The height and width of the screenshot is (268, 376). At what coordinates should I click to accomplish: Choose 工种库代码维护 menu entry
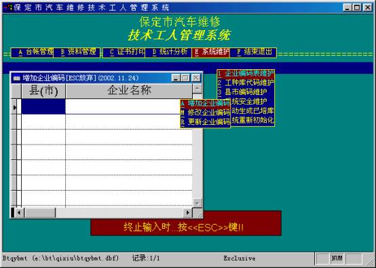pos(246,83)
